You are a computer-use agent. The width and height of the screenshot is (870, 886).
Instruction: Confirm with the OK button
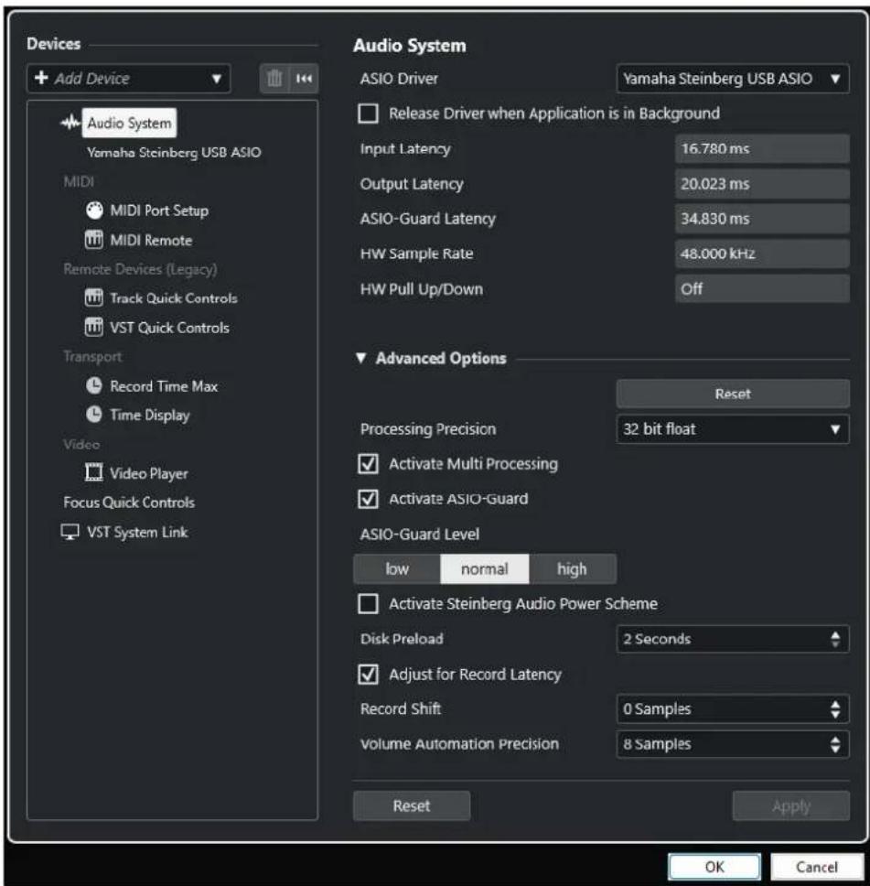(714, 866)
